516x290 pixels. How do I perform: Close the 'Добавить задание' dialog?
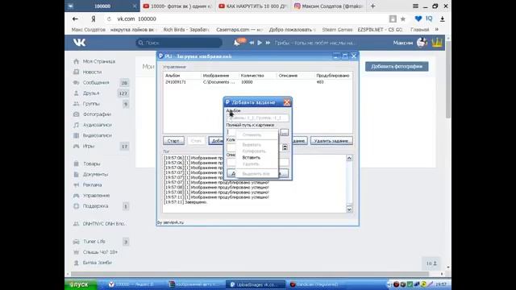pyautogui.click(x=287, y=102)
